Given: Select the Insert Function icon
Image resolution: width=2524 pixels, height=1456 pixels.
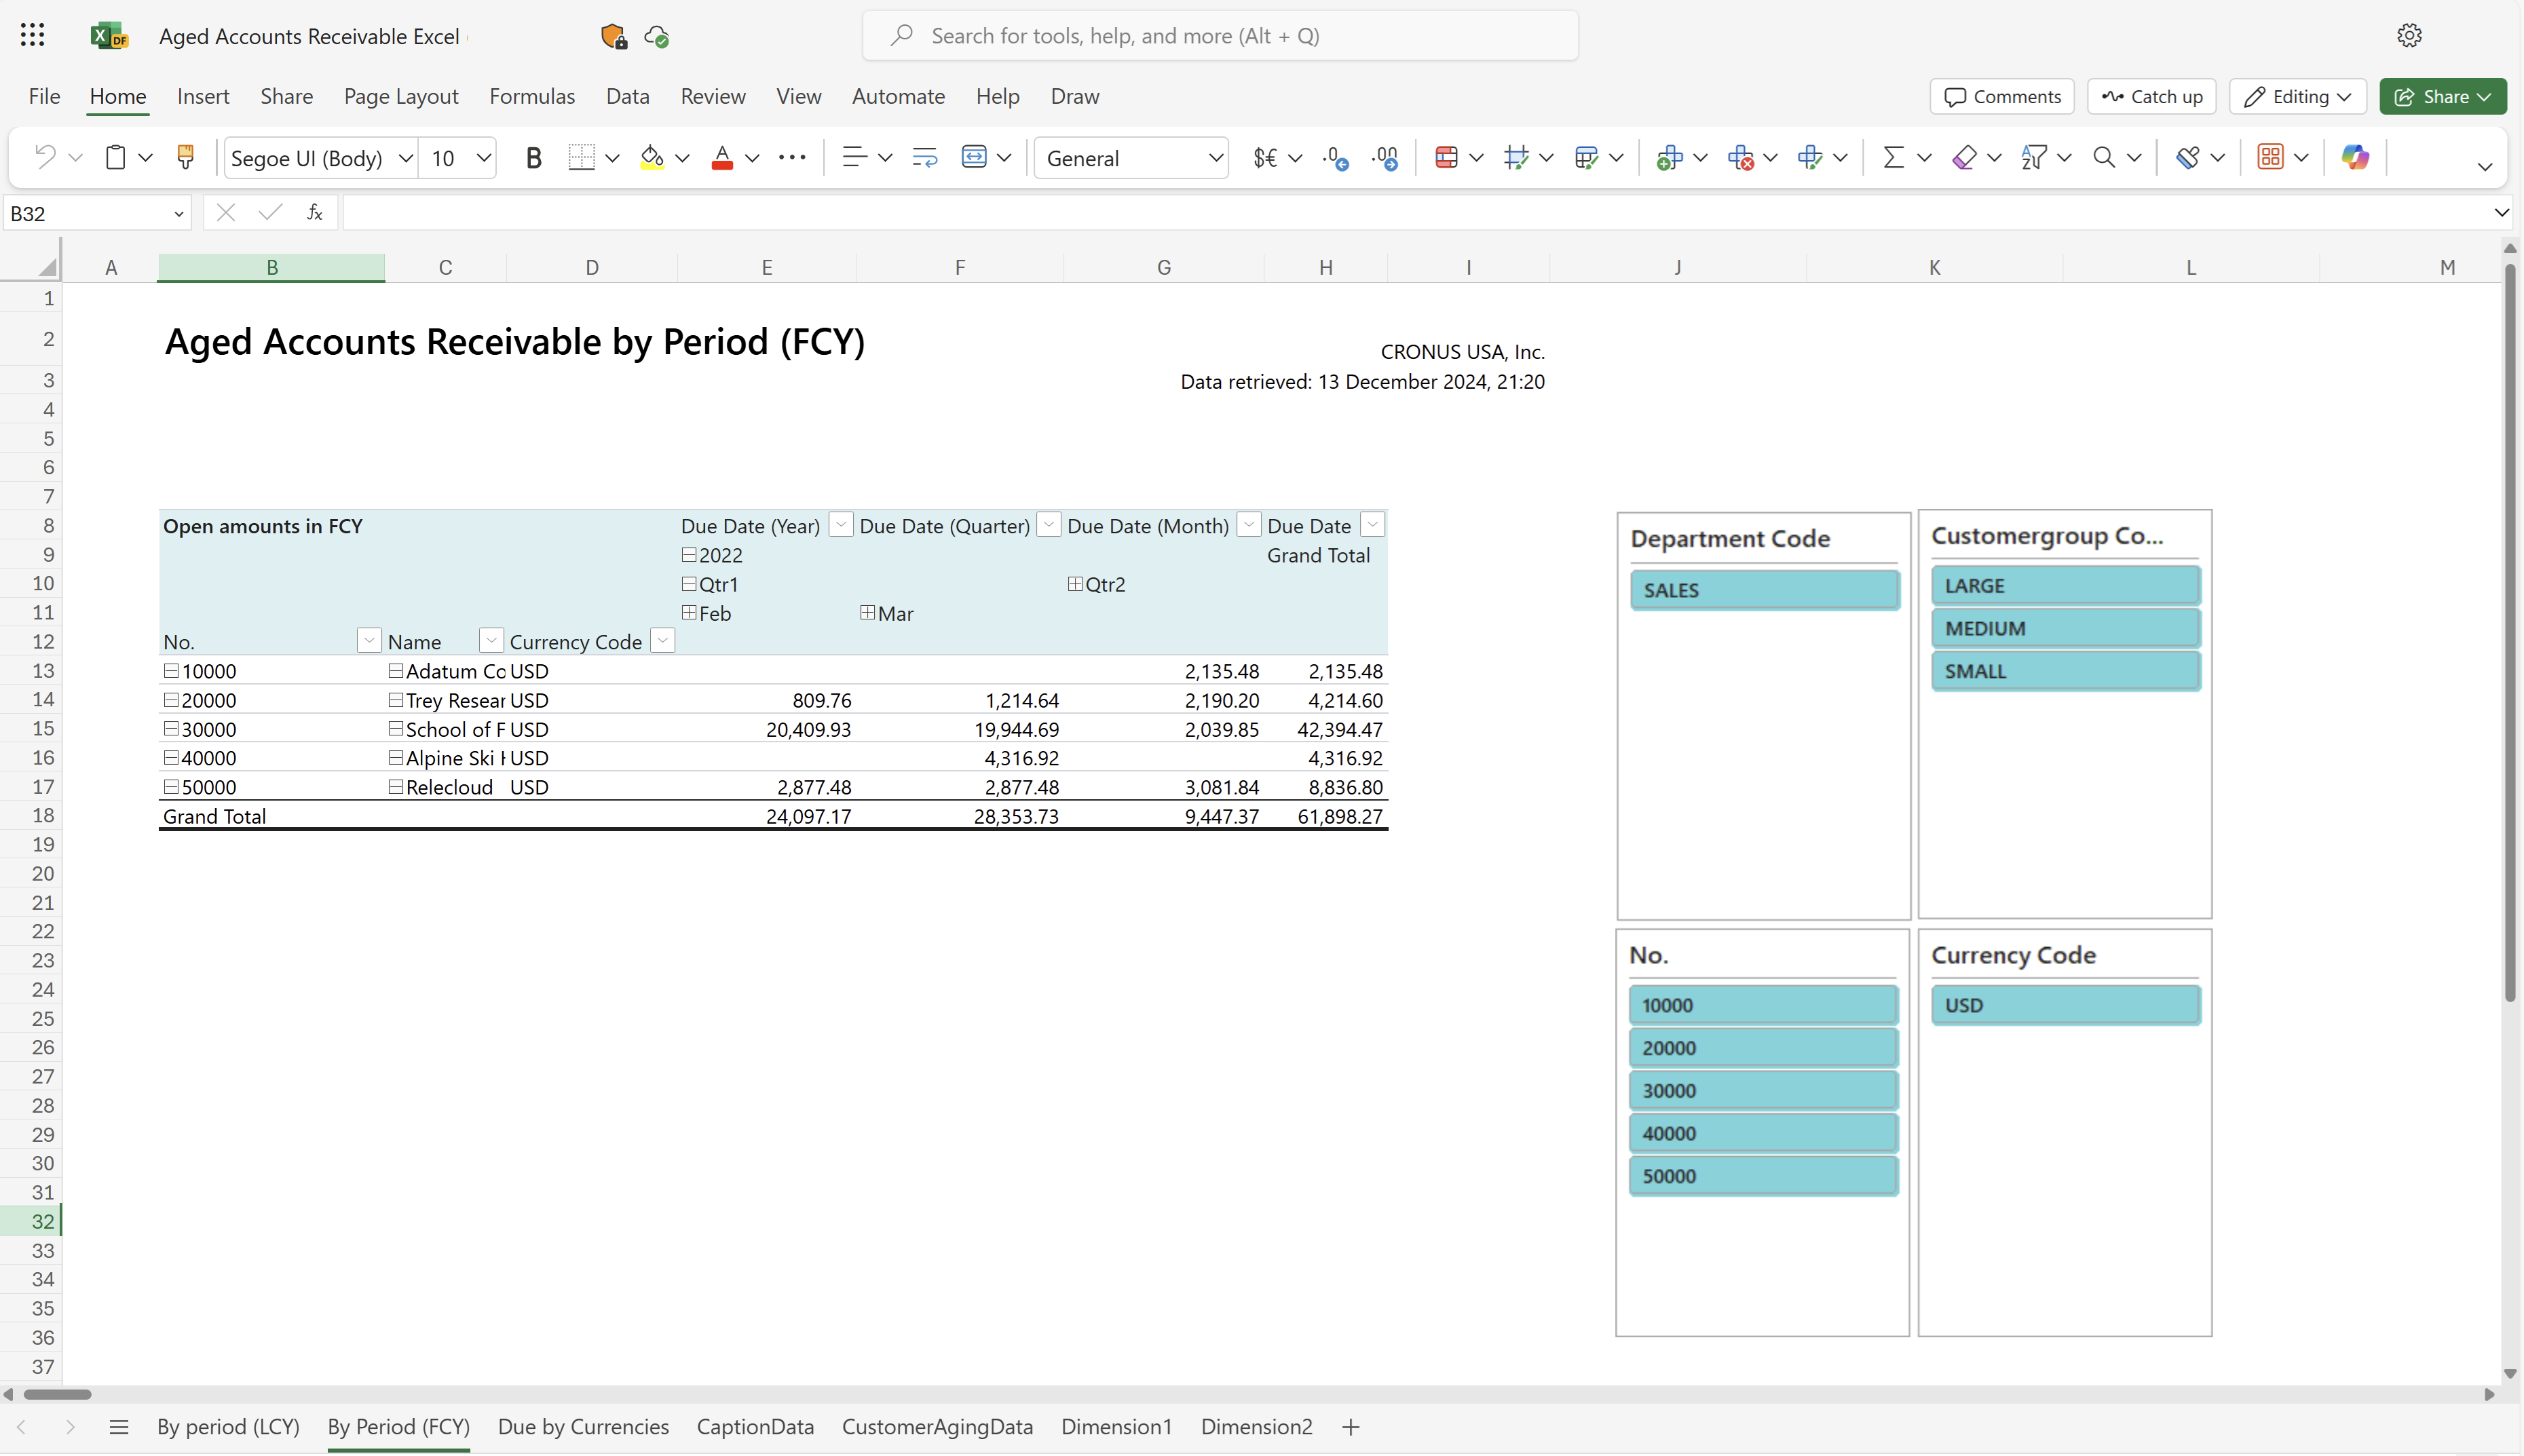Looking at the screenshot, I should tap(312, 212).
